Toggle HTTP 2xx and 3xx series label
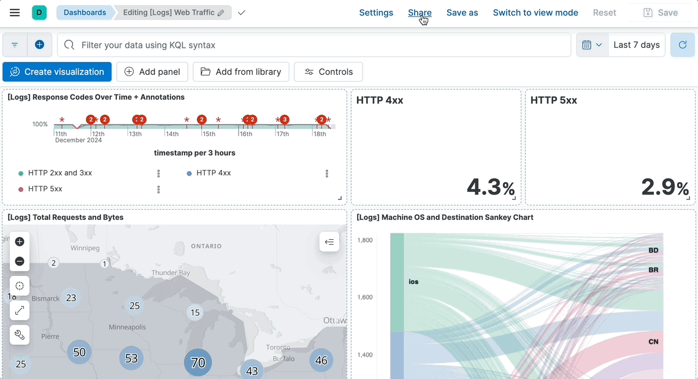This screenshot has height=379, width=698. [x=60, y=173]
